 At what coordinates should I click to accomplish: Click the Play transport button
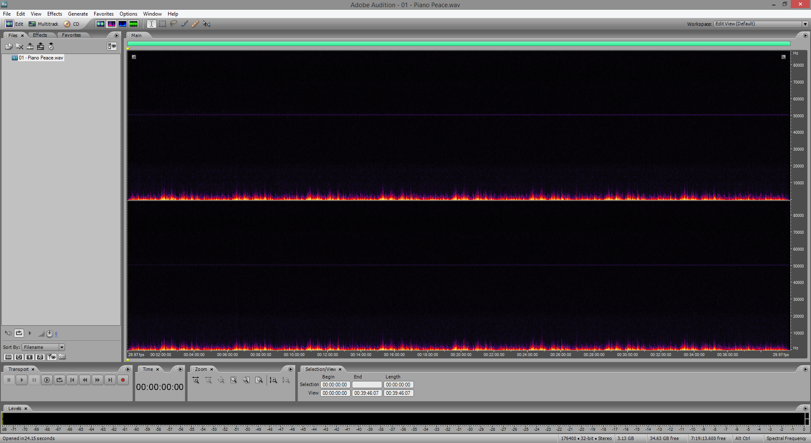[x=22, y=380]
